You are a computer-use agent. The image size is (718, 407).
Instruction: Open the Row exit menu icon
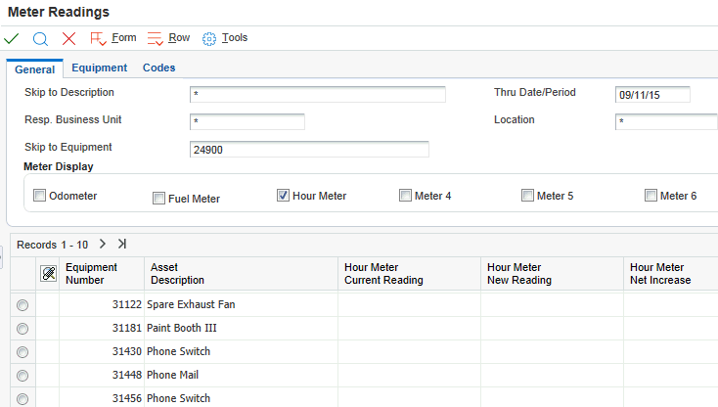tap(156, 39)
